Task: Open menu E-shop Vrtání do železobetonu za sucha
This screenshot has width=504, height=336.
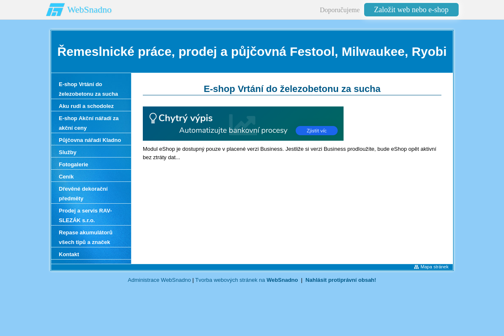Action: (91, 89)
